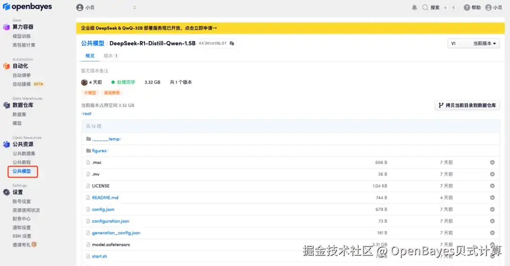Click the LICENSE file name

click(101, 186)
